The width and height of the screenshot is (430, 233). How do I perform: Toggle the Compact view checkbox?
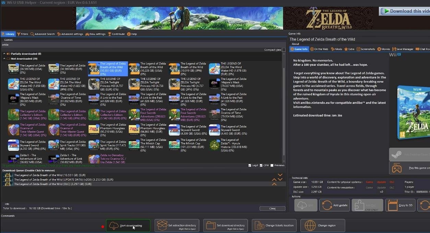[284, 50]
